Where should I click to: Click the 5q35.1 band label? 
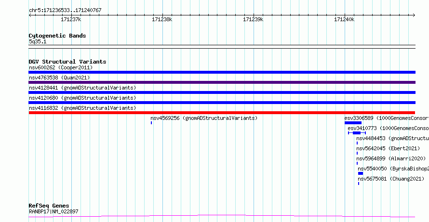coord(38,42)
